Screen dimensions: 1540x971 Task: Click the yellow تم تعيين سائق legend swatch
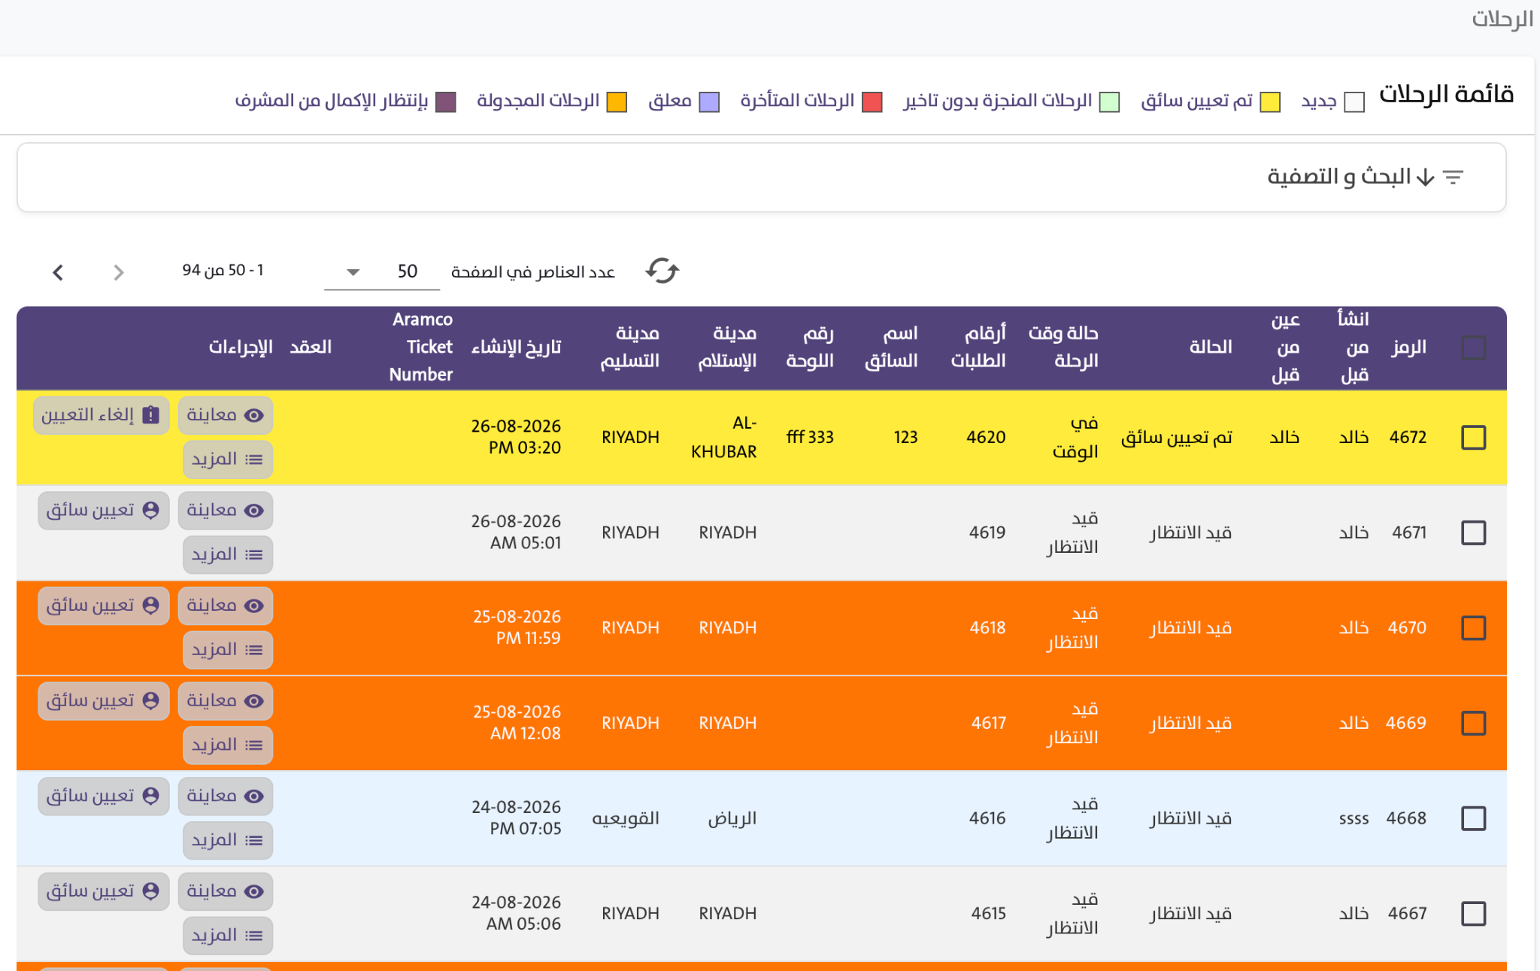tap(1270, 102)
